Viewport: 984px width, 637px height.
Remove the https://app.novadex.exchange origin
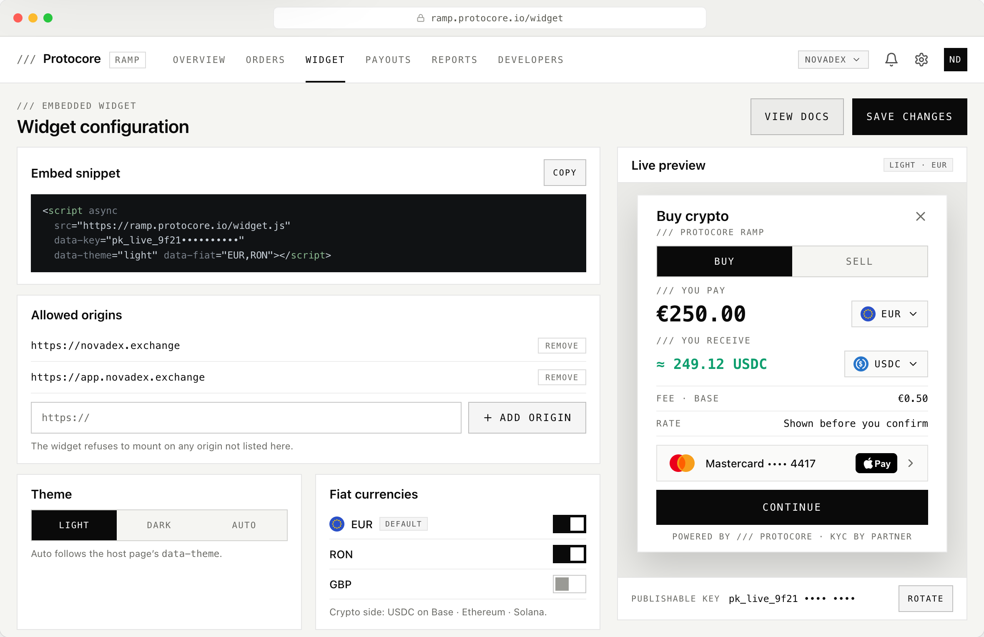(562, 377)
